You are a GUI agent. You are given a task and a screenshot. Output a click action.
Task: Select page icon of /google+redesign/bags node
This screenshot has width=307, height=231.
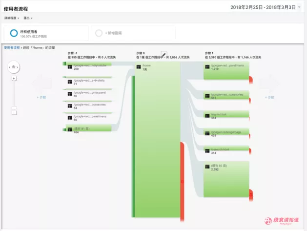[x=207, y=134]
